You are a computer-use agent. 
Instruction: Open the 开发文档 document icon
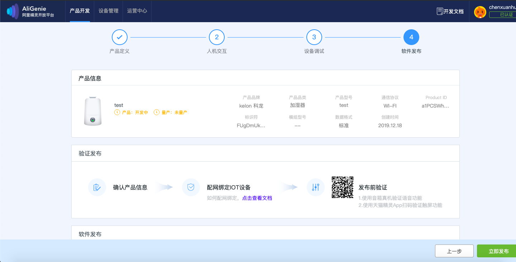point(440,11)
